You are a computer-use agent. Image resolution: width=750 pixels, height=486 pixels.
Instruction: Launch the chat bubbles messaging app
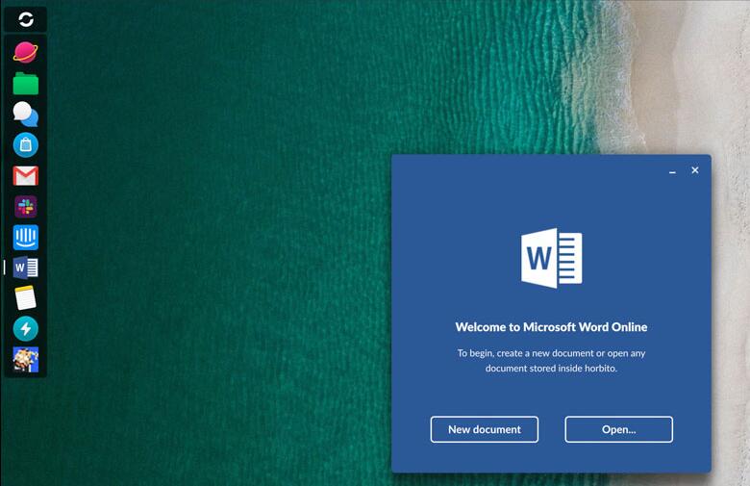point(25,115)
